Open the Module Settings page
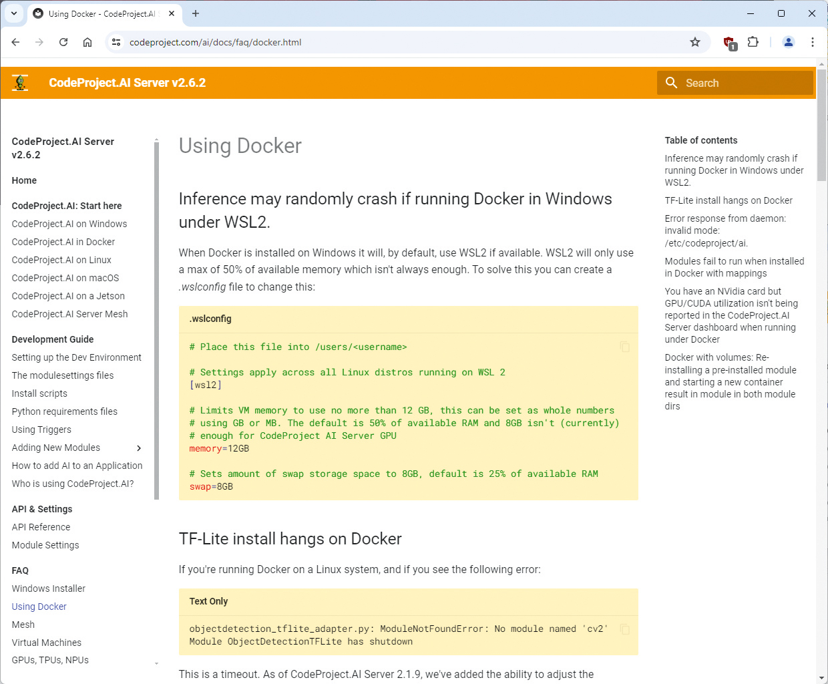The height and width of the screenshot is (684, 828). (45, 545)
